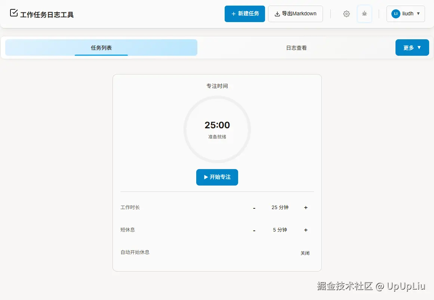Click the 5 分钟 value
Screen dimensions: 434x300
click(x=280, y=230)
